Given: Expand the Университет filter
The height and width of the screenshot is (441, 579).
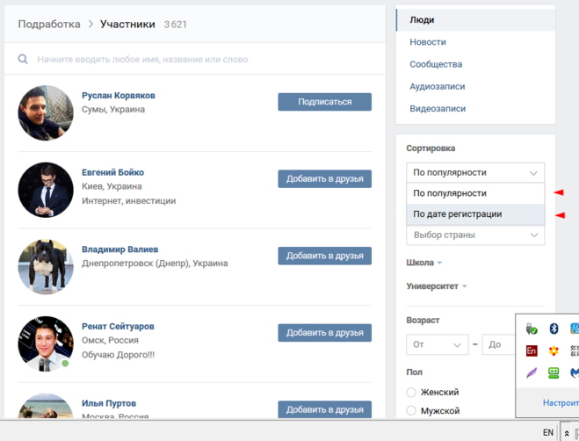Looking at the screenshot, I should 437,286.
